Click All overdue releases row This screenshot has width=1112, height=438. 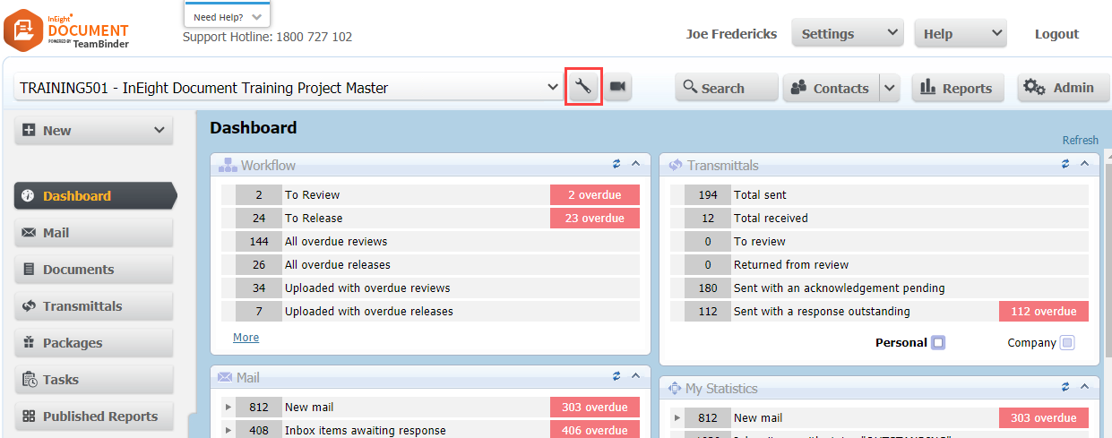point(430,264)
